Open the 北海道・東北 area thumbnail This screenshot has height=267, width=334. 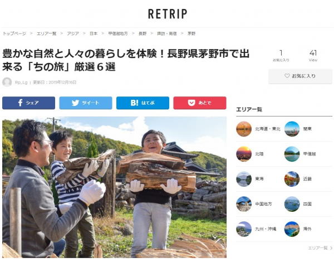coord(244,129)
